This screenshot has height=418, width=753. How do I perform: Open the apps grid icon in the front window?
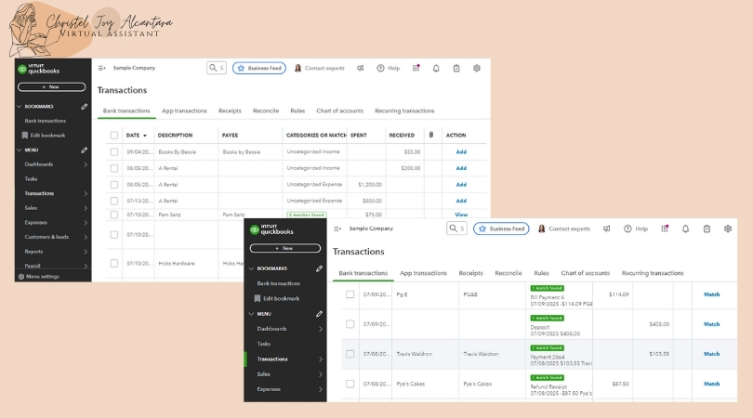[x=666, y=229]
